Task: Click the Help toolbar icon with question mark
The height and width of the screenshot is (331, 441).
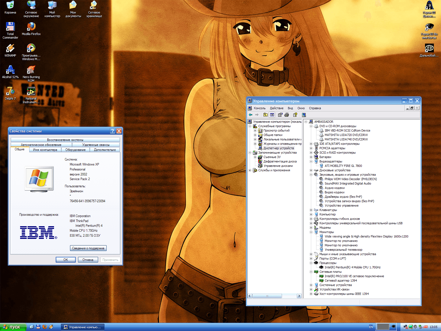Action: coord(295,115)
